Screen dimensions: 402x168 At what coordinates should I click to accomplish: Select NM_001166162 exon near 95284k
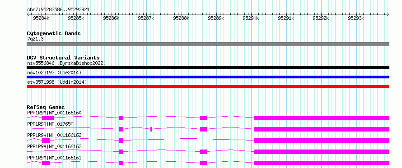pyautogui.click(x=46, y=141)
